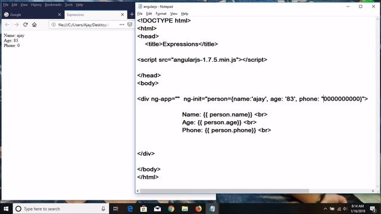Viewport: 381px width, 214px height.
Task: Minimize the Notepad window
Action: 348,7
